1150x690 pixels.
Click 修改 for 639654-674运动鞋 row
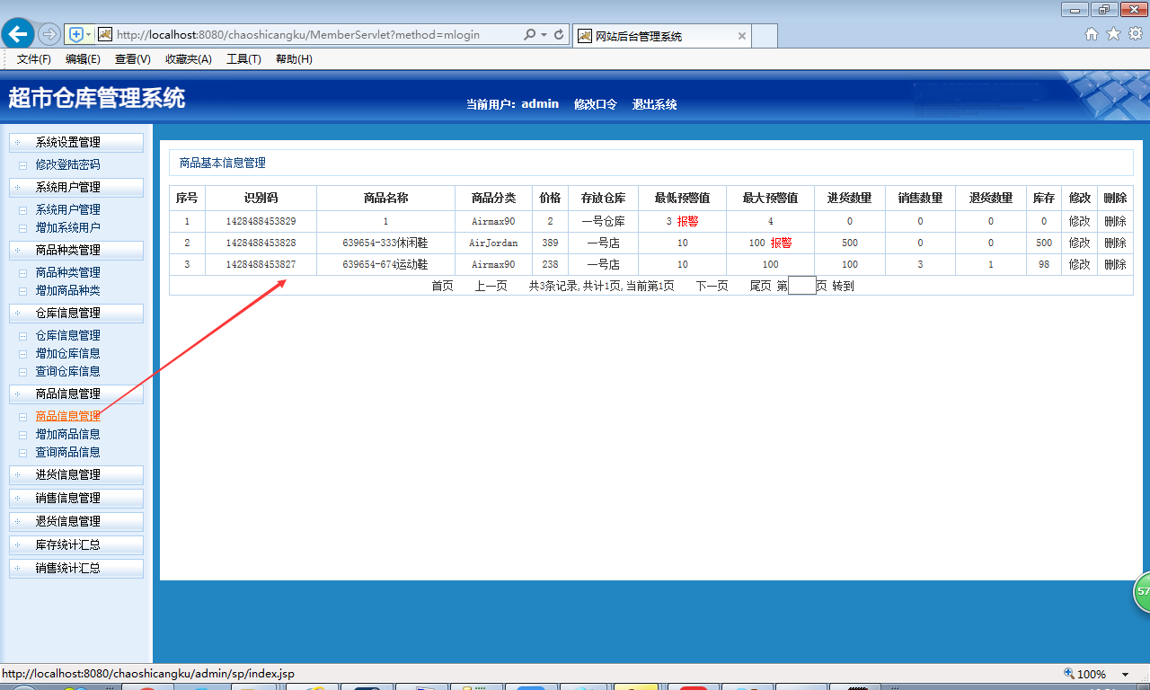1079,264
